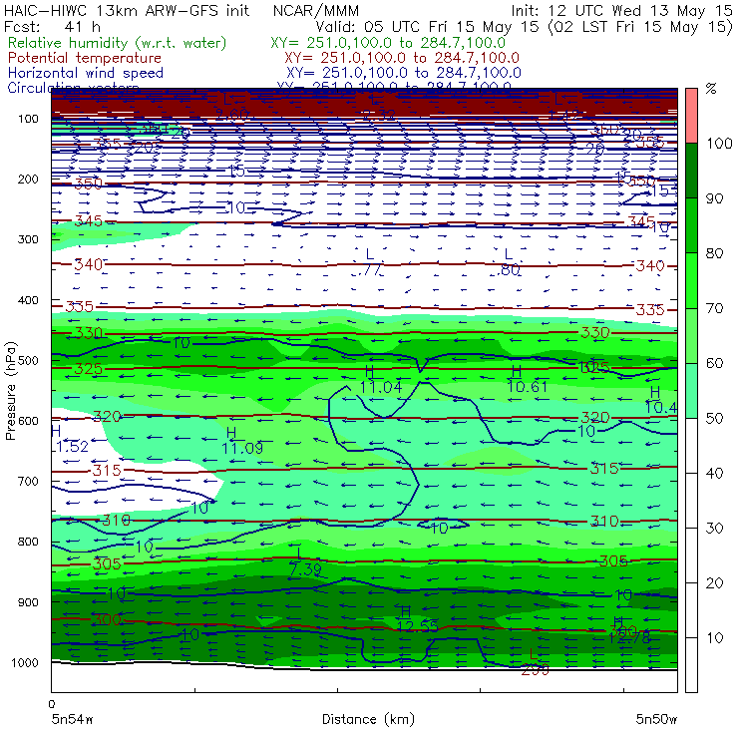738x738 pixels.
Task: Click the "%" unit label above colorbar
Action: pos(711,89)
